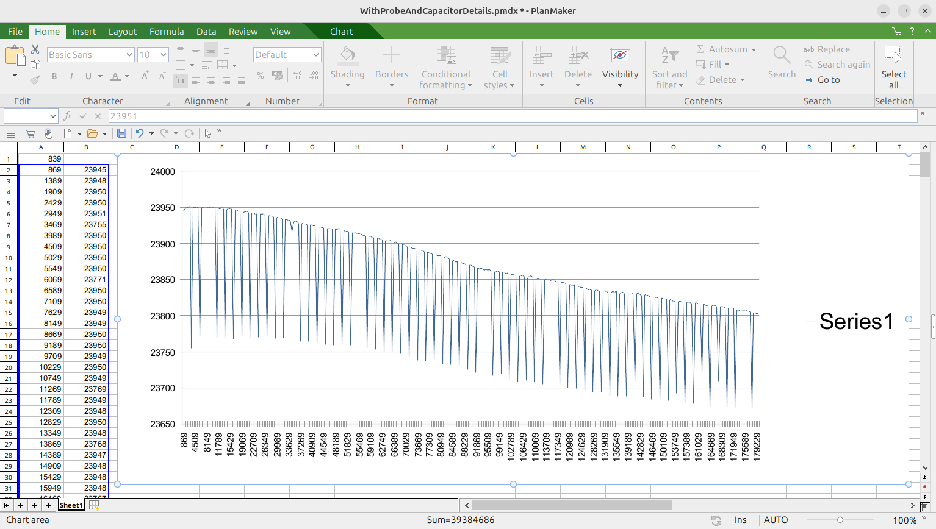Decrease font size with A- icon
This screenshot has height=529, width=936.
(162, 76)
